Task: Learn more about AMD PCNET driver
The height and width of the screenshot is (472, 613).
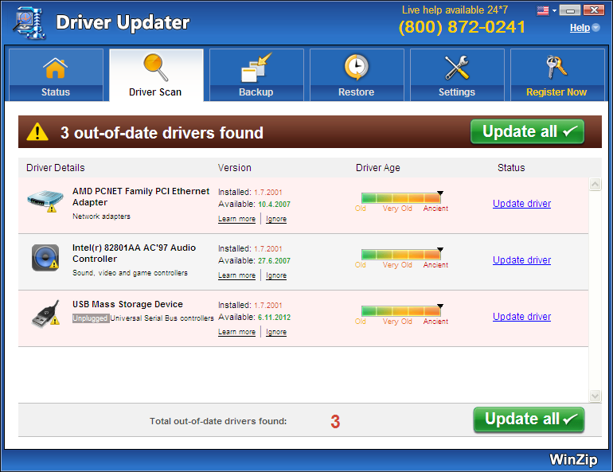Action: 236,219
